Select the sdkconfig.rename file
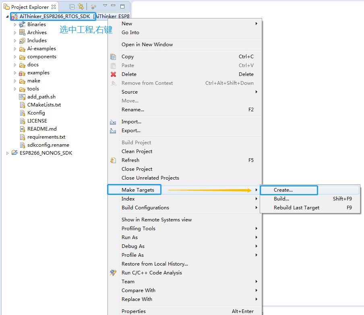 click(x=48, y=145)
